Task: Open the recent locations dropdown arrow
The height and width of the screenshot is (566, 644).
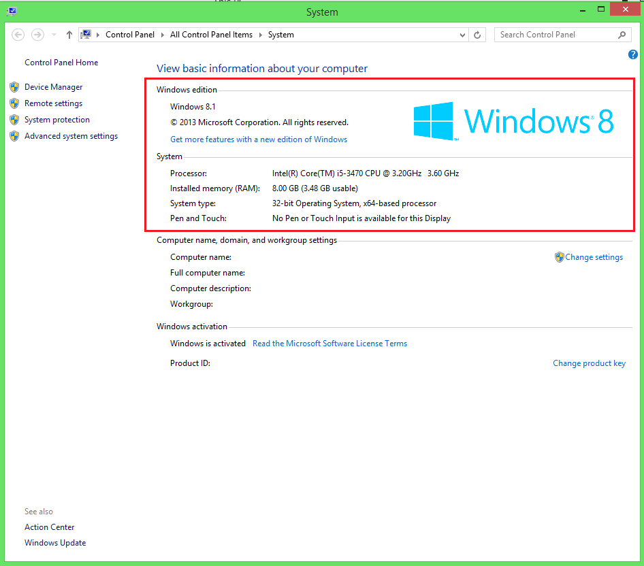Action: pos(54,35)
